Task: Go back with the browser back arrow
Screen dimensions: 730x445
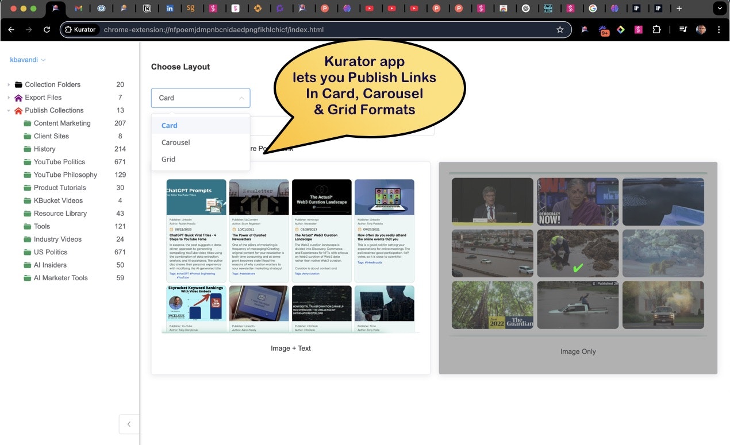Action: [11, 30]
